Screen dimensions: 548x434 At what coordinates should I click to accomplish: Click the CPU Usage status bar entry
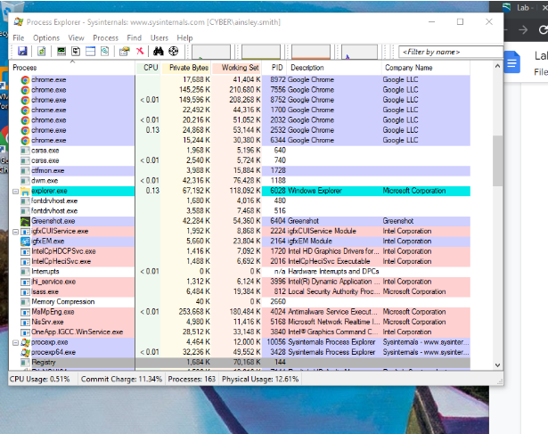(x=40, y=379)
